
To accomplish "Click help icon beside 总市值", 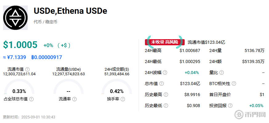I will (x=162, y=84).
